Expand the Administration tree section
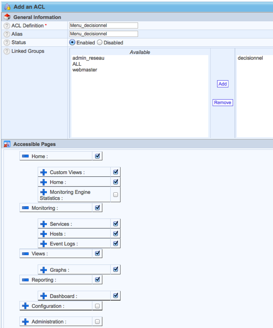This screenshot has width=273, height=328. 25,322
